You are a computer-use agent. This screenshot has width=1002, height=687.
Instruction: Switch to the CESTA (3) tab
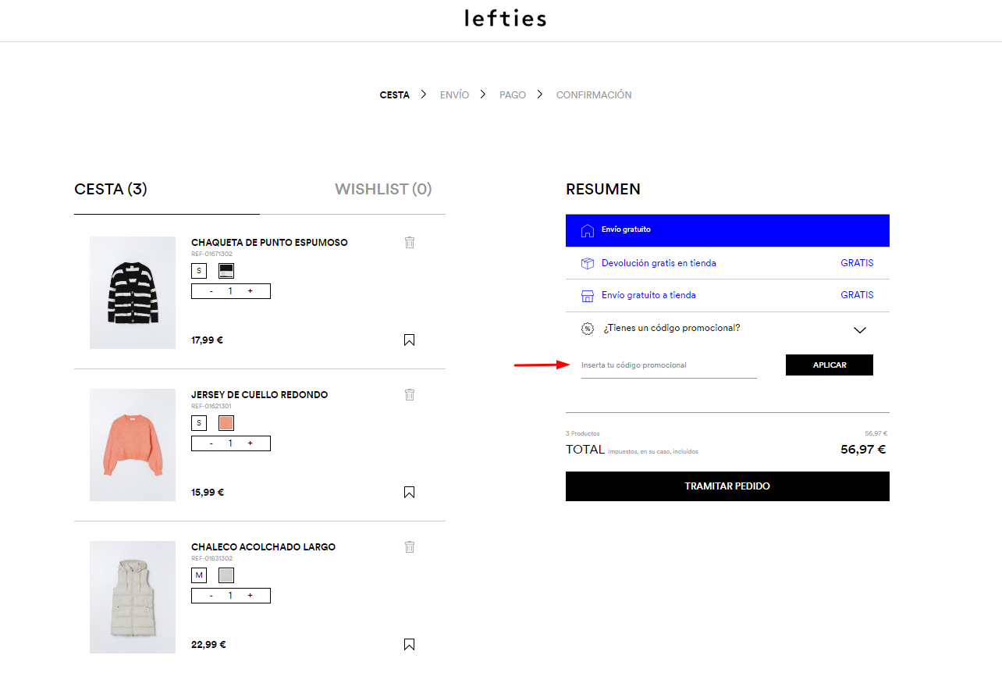pos(111,189)
